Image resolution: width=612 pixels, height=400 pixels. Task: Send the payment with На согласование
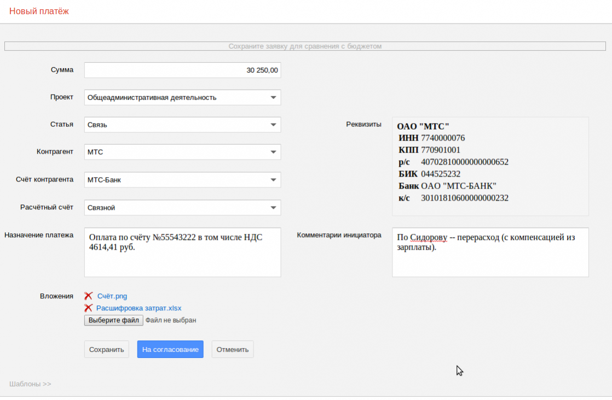click(x=170, y=349)
